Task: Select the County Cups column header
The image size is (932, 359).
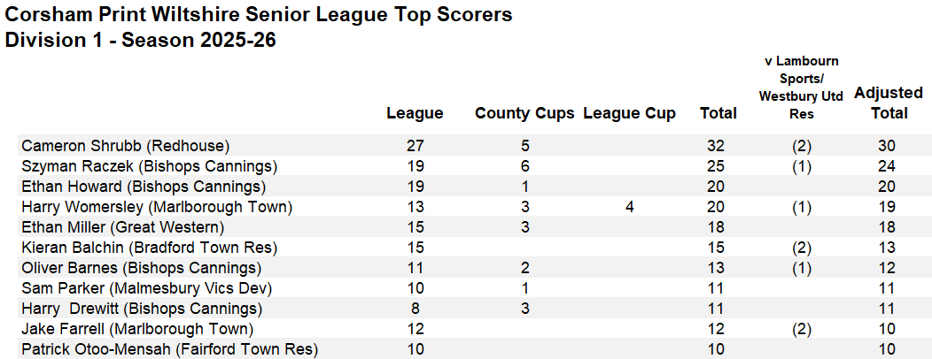Action: pos(524,114)
